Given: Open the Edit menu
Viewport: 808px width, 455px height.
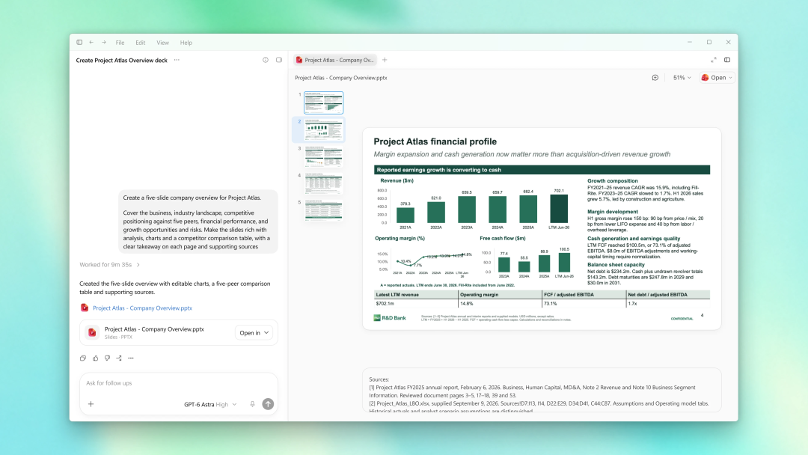Looking at the screenshot, I should point(140,43).
